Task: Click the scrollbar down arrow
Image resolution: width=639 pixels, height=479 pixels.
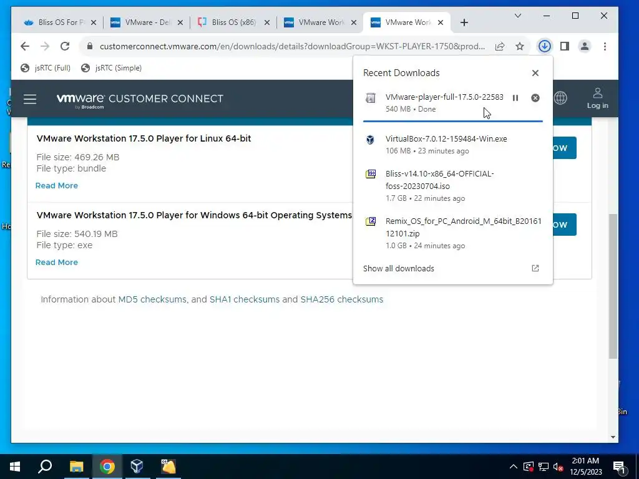Action: [x=613, y=437]
